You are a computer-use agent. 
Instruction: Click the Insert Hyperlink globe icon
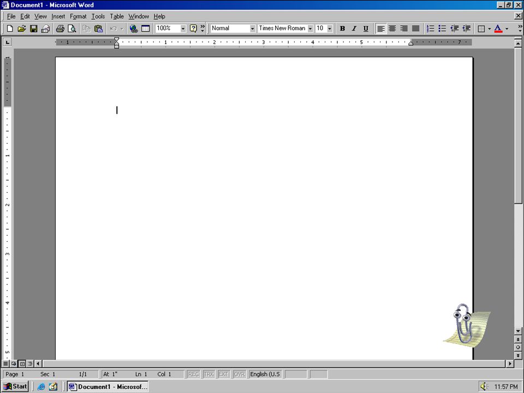(134, 28)
